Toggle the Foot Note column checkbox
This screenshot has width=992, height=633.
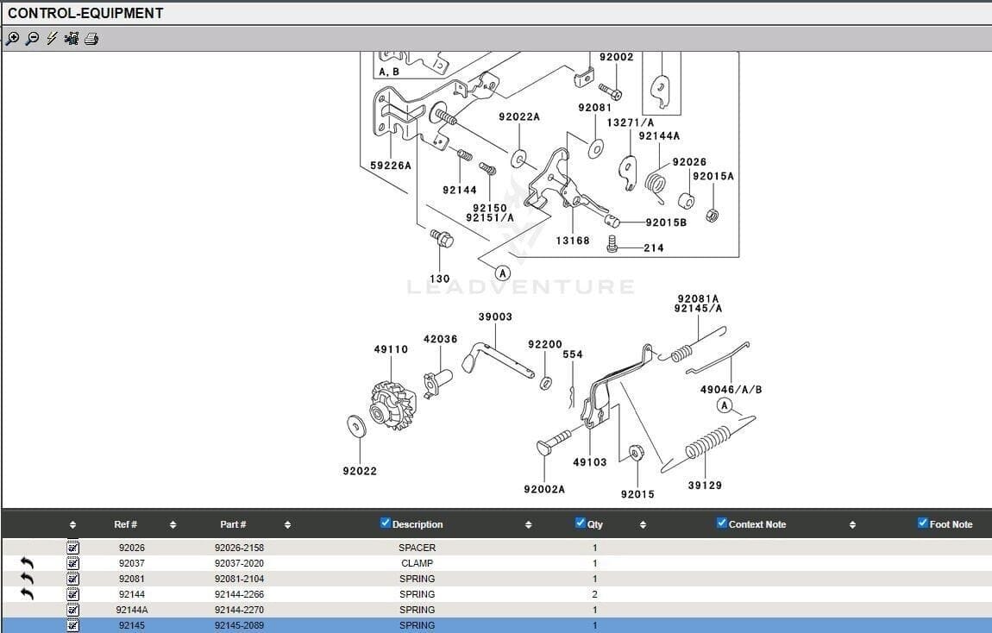pos(923,523)
